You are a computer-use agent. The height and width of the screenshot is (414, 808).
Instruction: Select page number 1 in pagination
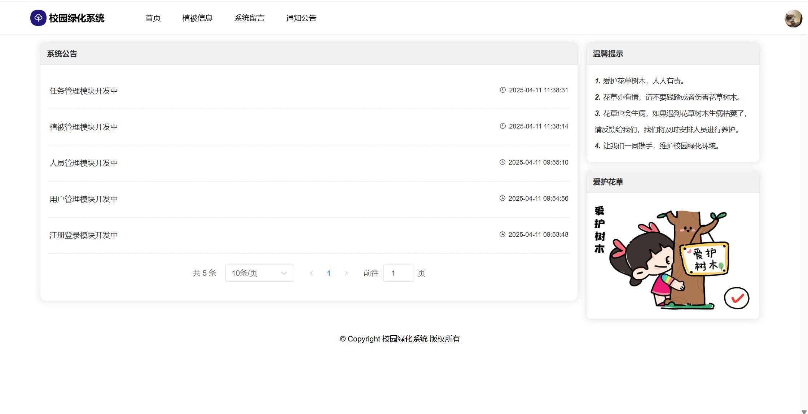click(329, 273)
